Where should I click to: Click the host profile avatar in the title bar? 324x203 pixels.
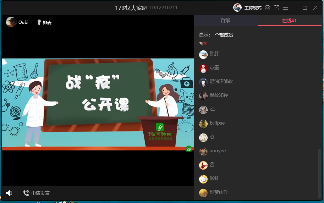237,7
